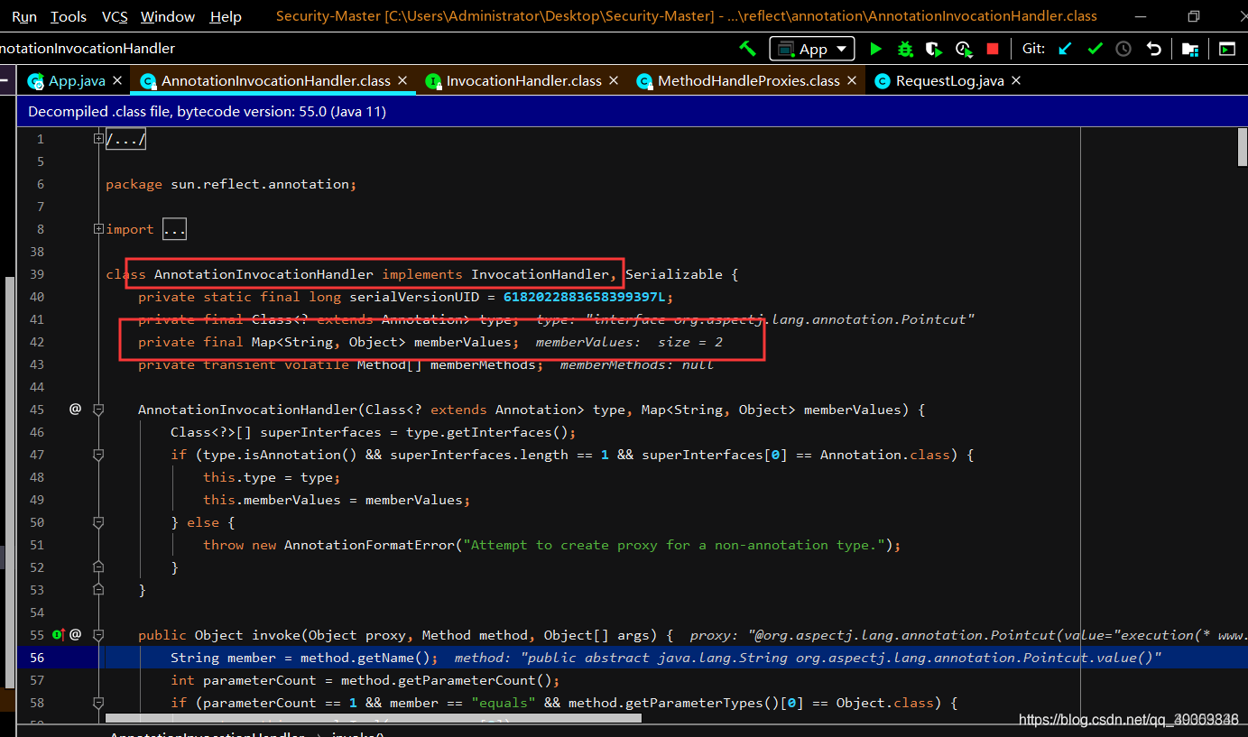Open the Tools menu

tap(68, 15)
